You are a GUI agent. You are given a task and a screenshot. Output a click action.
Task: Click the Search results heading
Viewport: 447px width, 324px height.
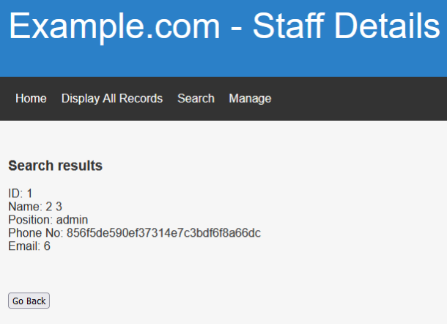[x=55, y=166]
